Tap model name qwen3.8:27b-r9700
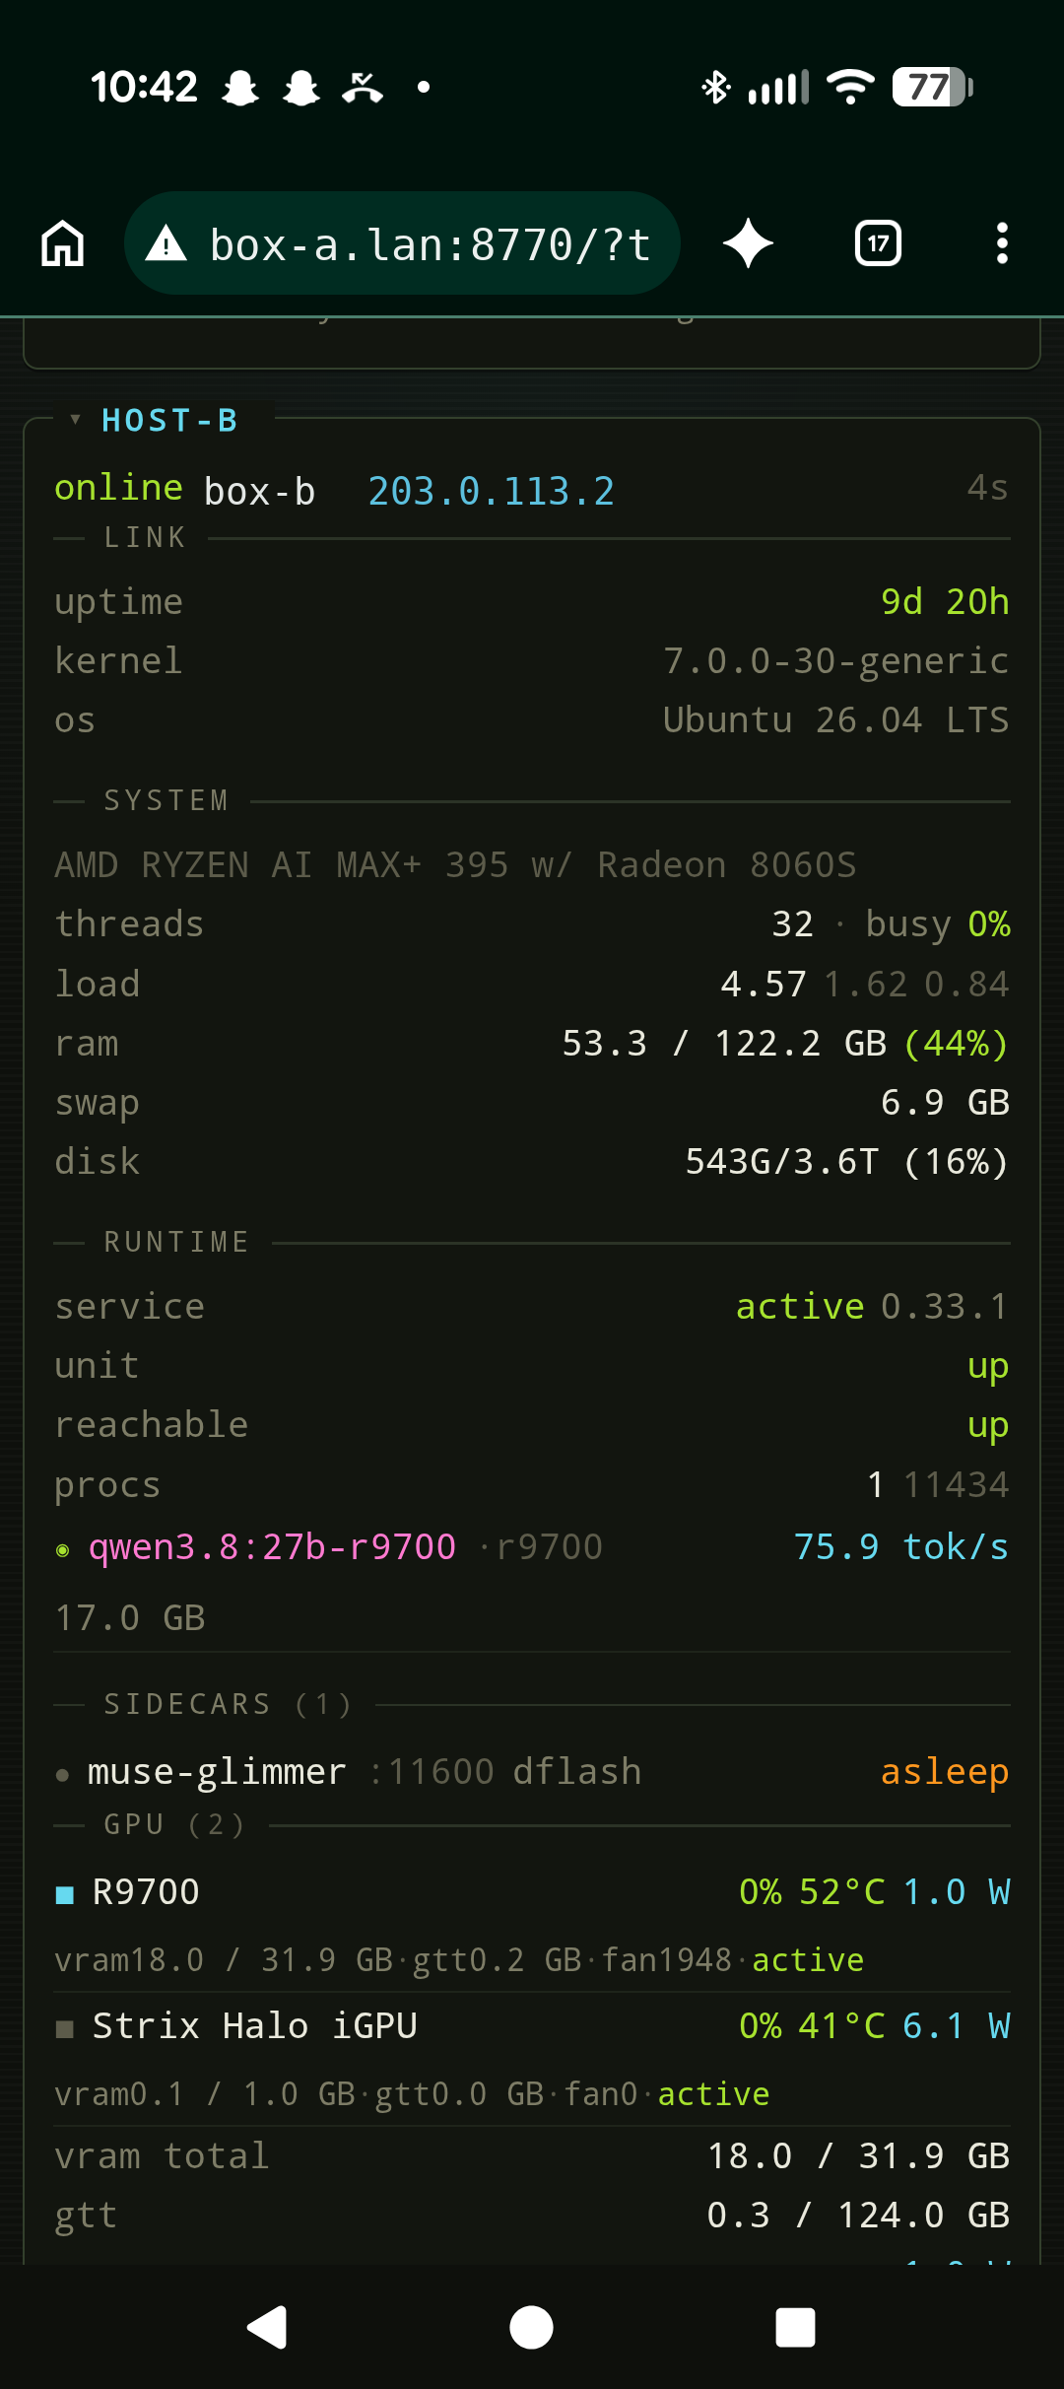The image size is (1064, 2389). click(272, 1546)
